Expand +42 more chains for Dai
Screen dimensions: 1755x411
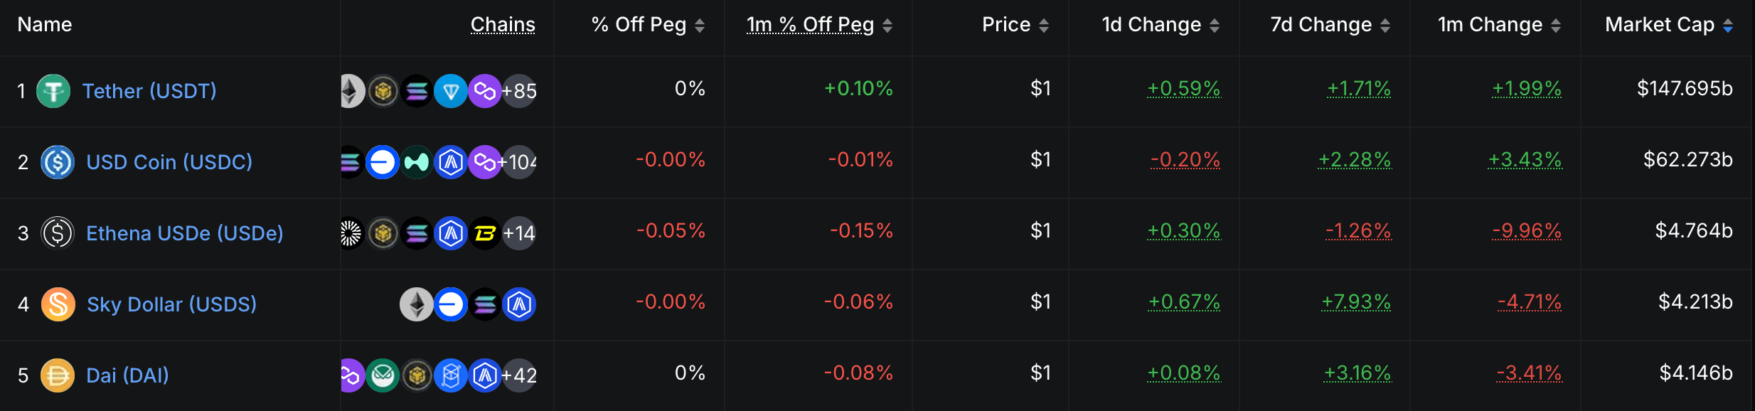click(x=520, y=375)
